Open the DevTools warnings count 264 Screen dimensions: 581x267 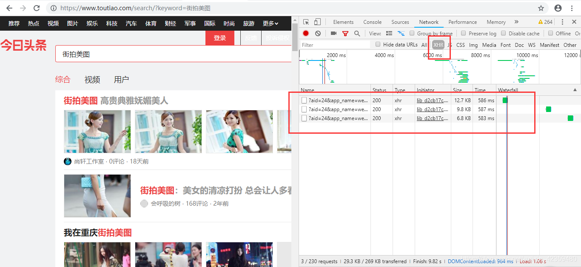point(545,22)
